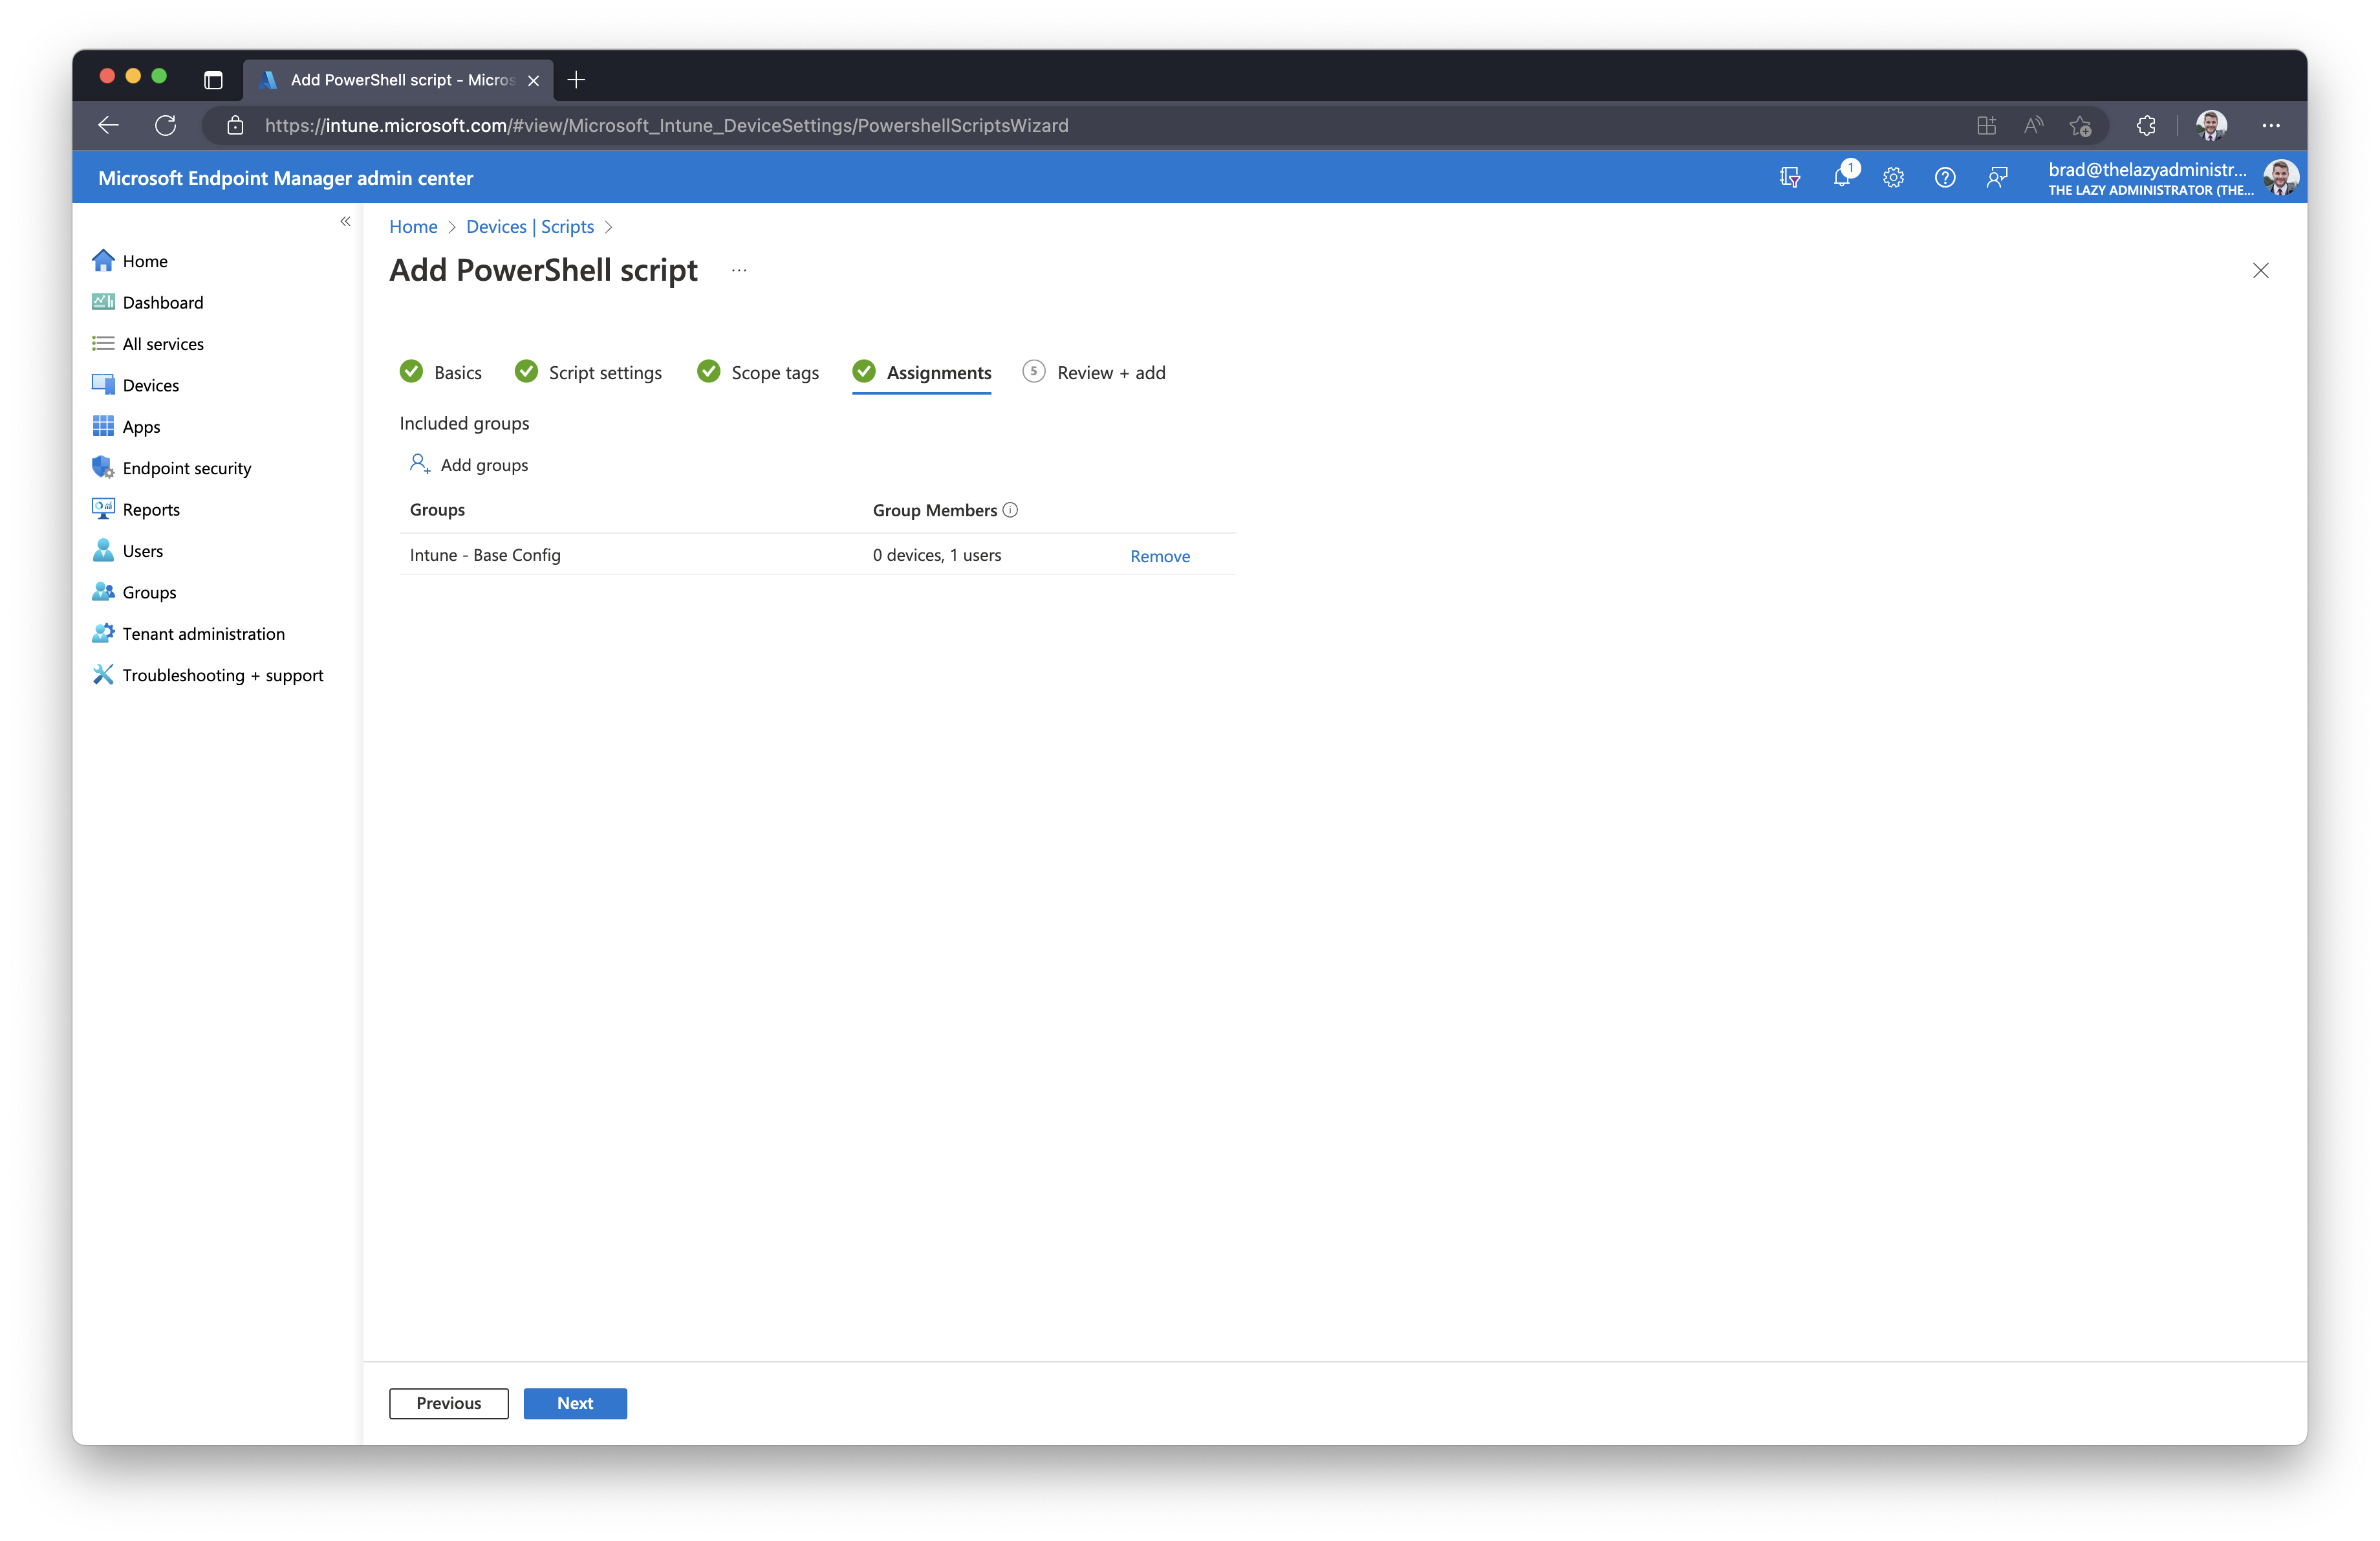2380x1541 pixels.
Task: Go to Devices in the sidebar
Action: (136, 385)
